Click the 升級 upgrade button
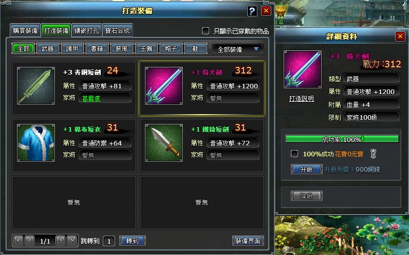 306,169
